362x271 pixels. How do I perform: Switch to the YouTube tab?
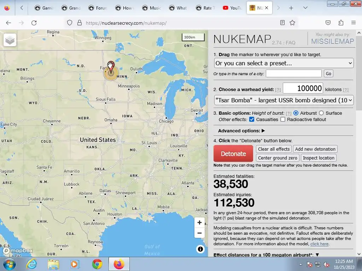tap(232, 8)
